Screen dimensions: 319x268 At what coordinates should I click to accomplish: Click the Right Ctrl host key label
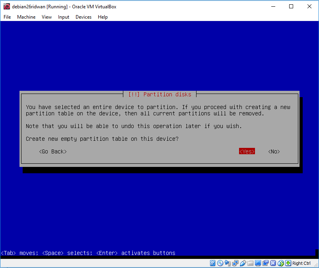301,263
